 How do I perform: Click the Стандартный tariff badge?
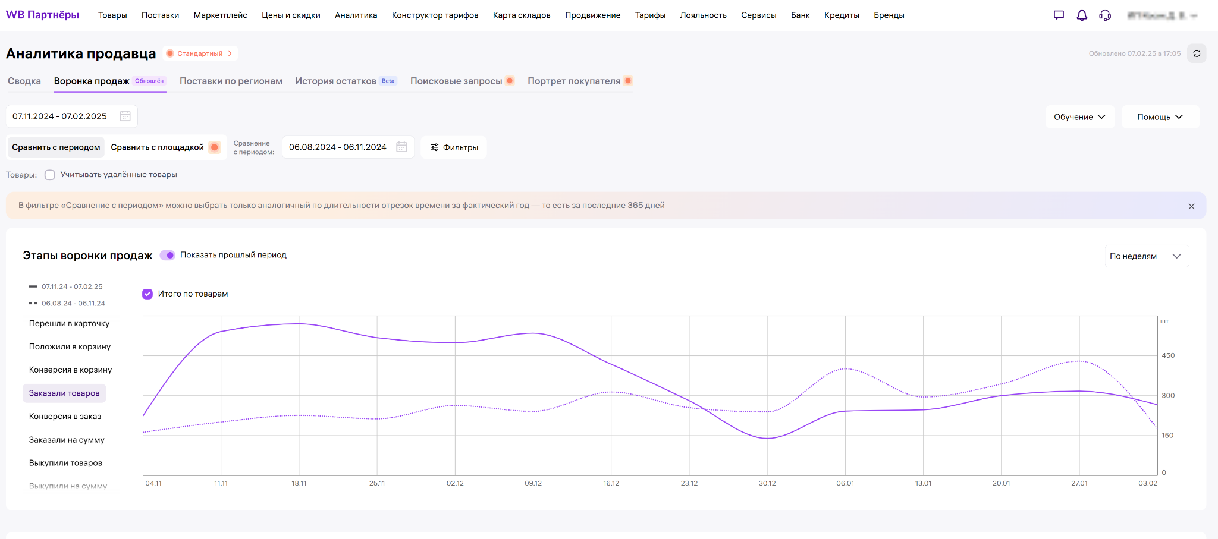[200, 53]
